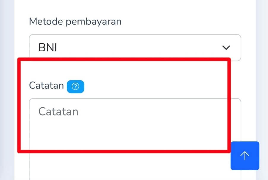
Task: Click the circled question mark badge
Action: (x=76, y=86)
